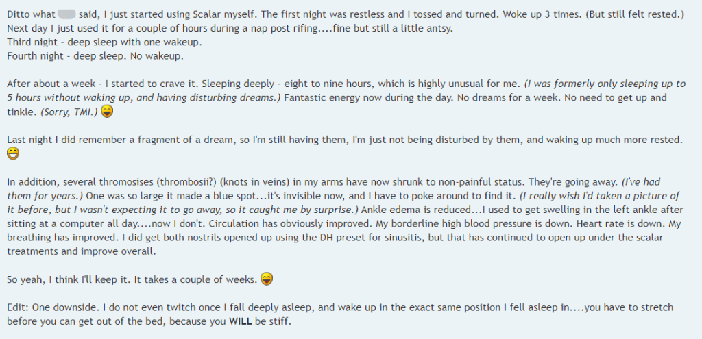Click the grinning emoji below "Last night" paragraph
This screenshot has width=702, height=339.
click(x=13, y=153)
